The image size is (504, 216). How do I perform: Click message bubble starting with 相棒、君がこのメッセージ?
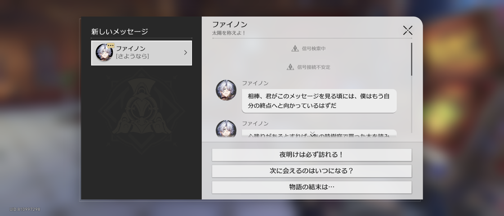coord(319,101)
